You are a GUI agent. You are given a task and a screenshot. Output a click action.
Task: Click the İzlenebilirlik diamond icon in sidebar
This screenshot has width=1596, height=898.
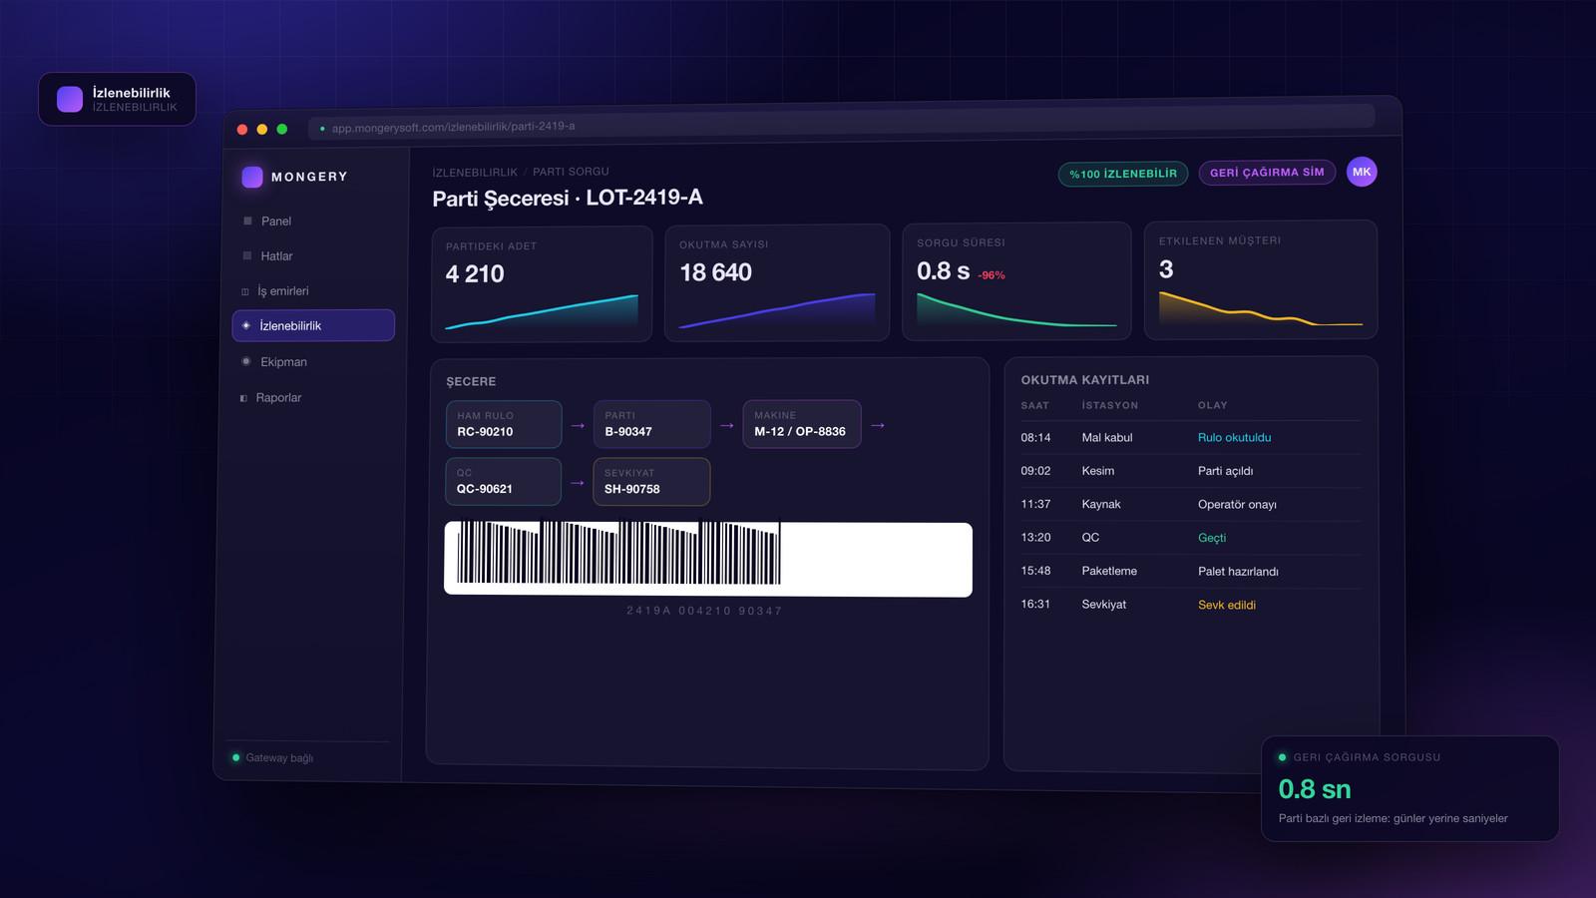246,325
